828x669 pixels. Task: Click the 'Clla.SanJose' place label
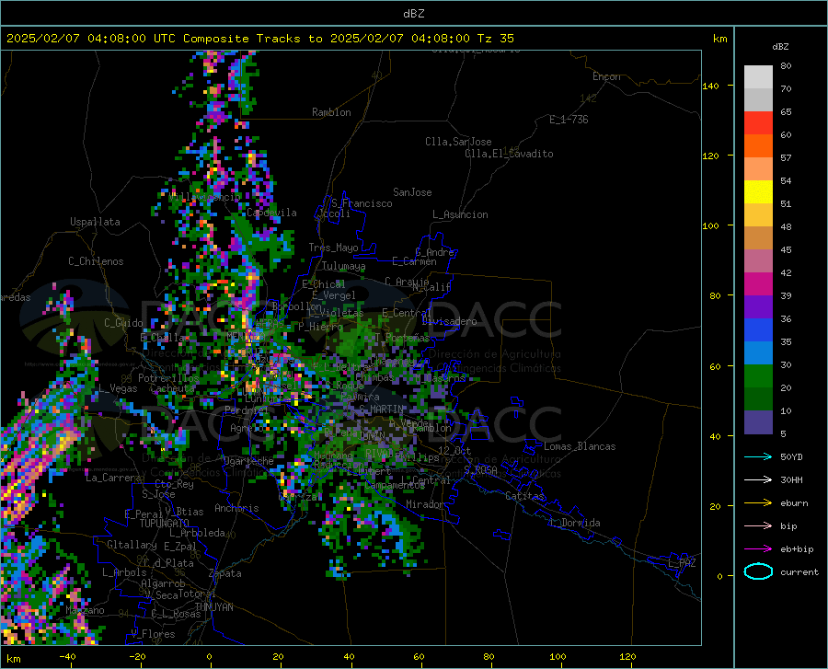(458, 142)
